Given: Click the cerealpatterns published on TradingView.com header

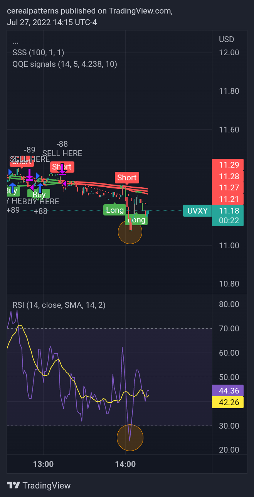Looking at the screenshot, I should pos(90,11).
